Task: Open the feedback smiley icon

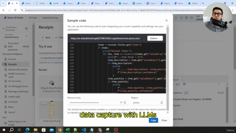Action: [x=191, y=18]
